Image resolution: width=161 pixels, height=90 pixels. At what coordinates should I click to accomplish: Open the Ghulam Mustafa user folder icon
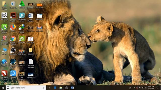point(4,5)
